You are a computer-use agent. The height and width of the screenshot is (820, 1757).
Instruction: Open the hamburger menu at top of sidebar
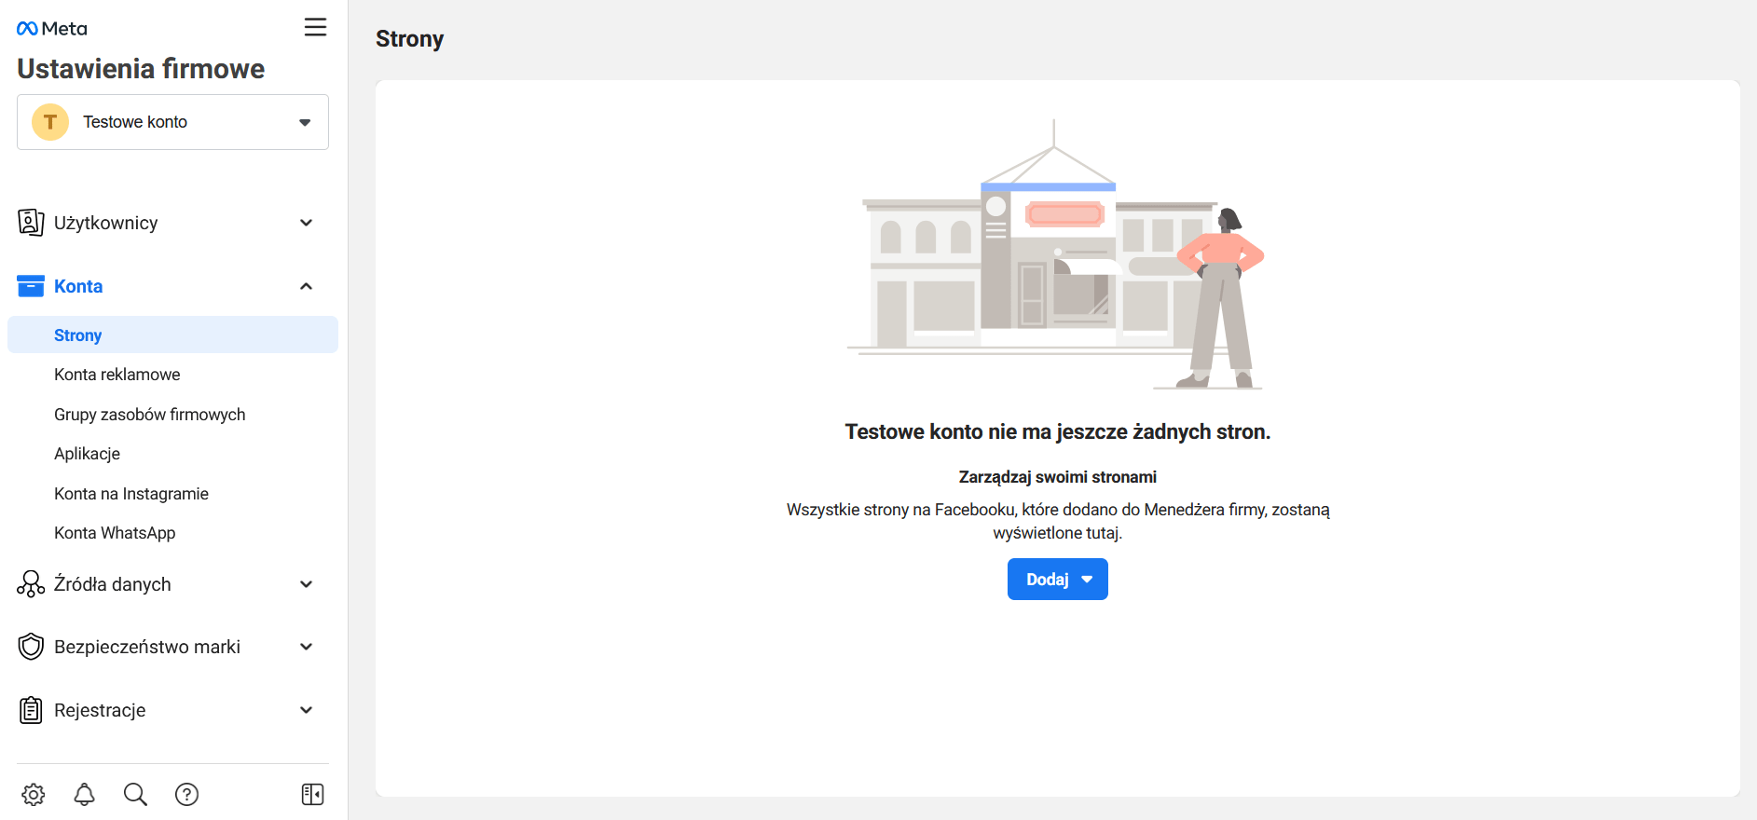[x=315, y=27]
